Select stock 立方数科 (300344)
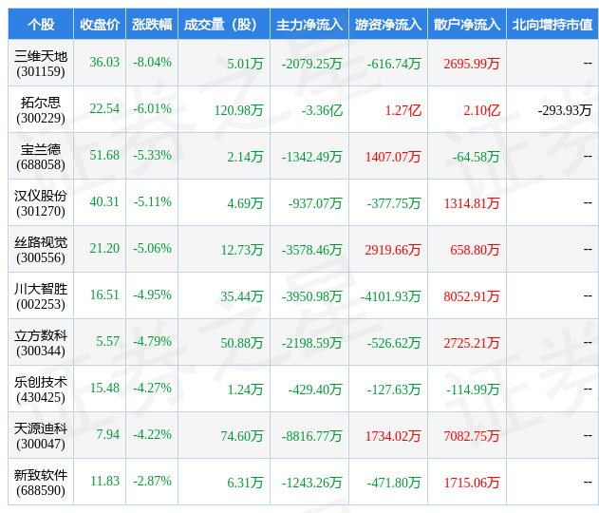Image resolution: width=599 pixels, height=513 pixels. tap(41, 343)
